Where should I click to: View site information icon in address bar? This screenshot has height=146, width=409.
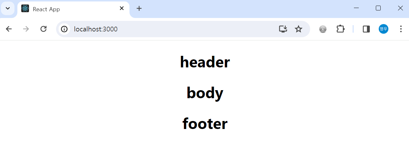[x=64, y=29]
